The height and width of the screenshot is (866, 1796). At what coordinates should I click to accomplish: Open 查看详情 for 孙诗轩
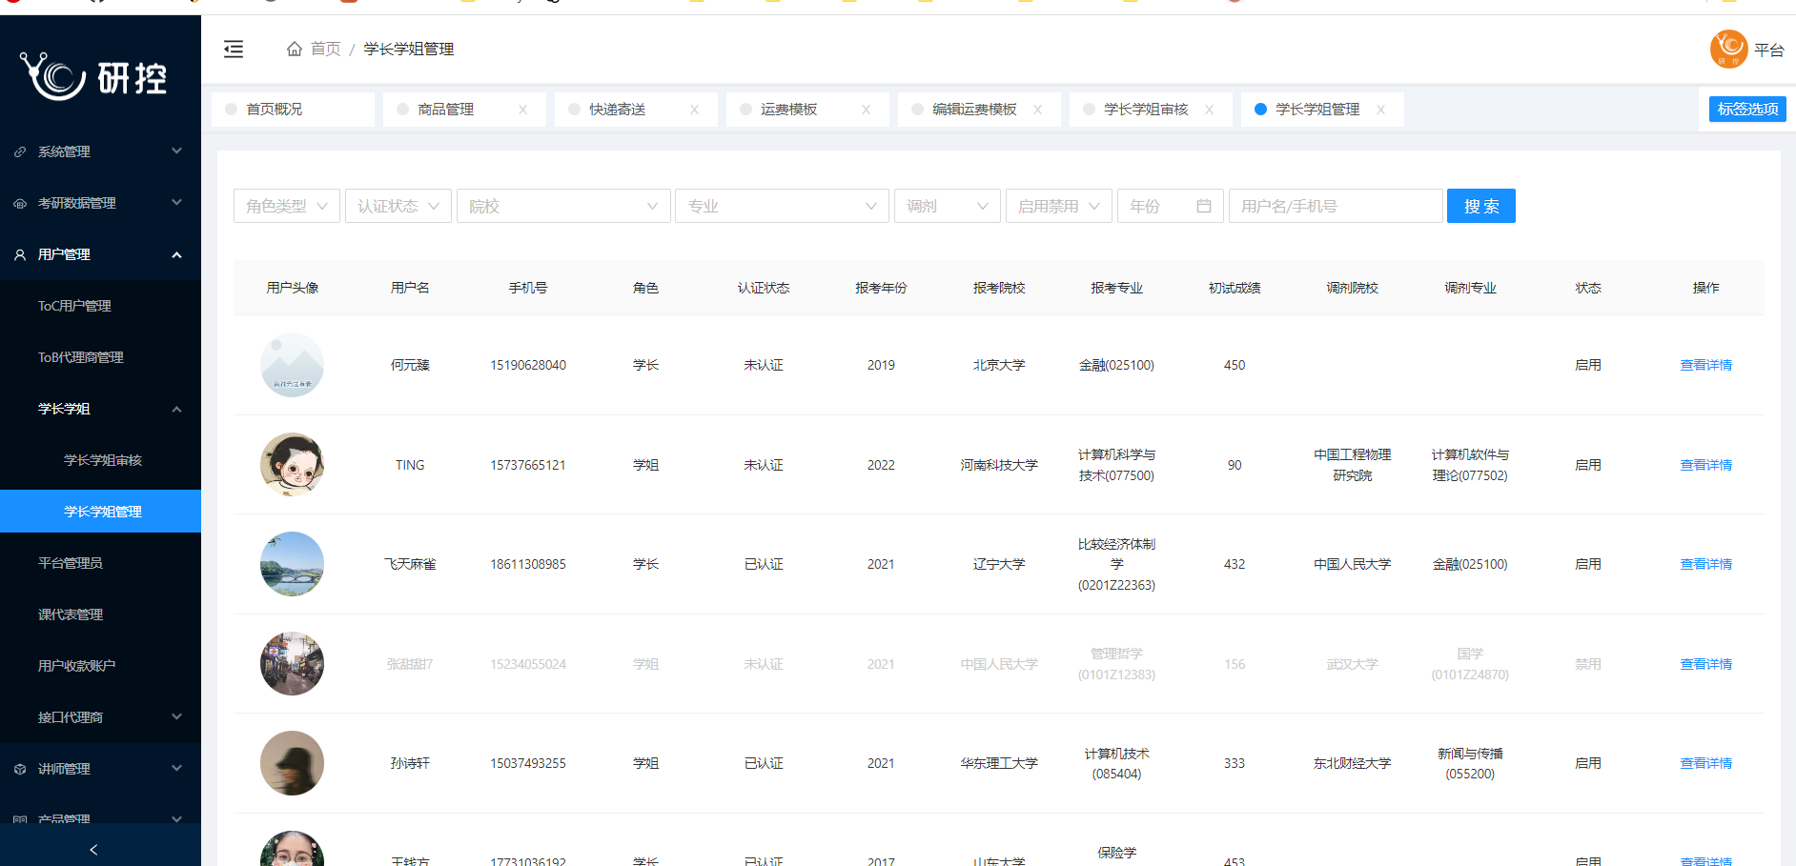coord(1705,763)
